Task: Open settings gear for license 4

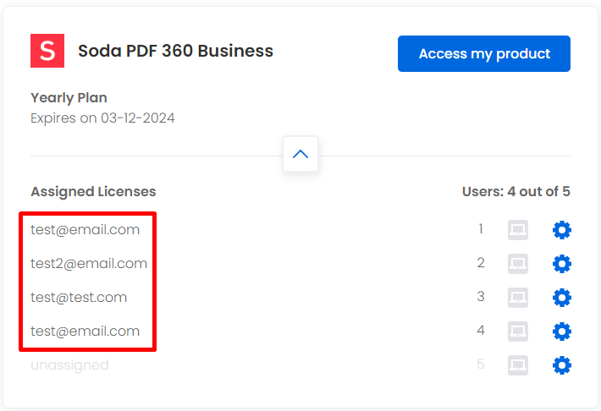Action: click(562, 332)
